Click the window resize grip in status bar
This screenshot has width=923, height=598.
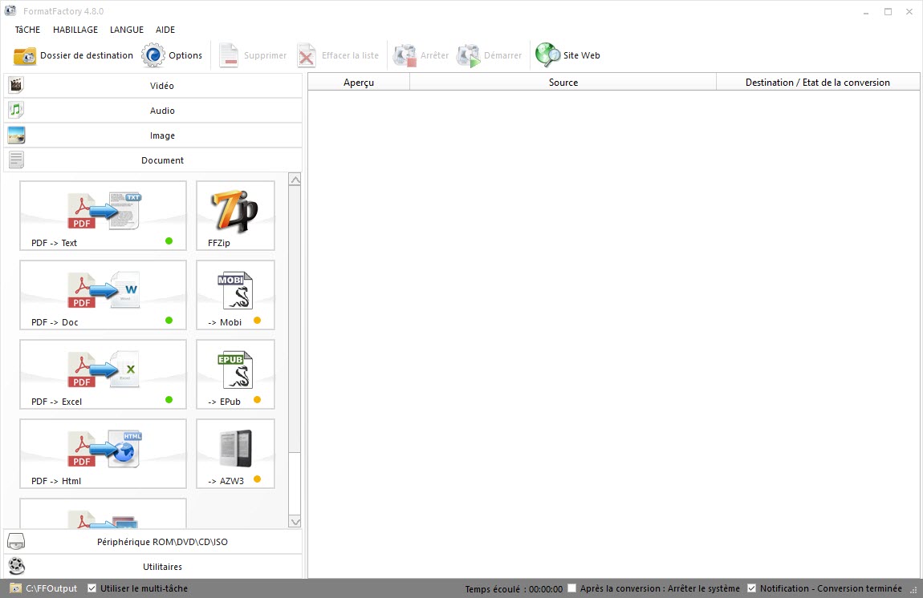[914, 592]
